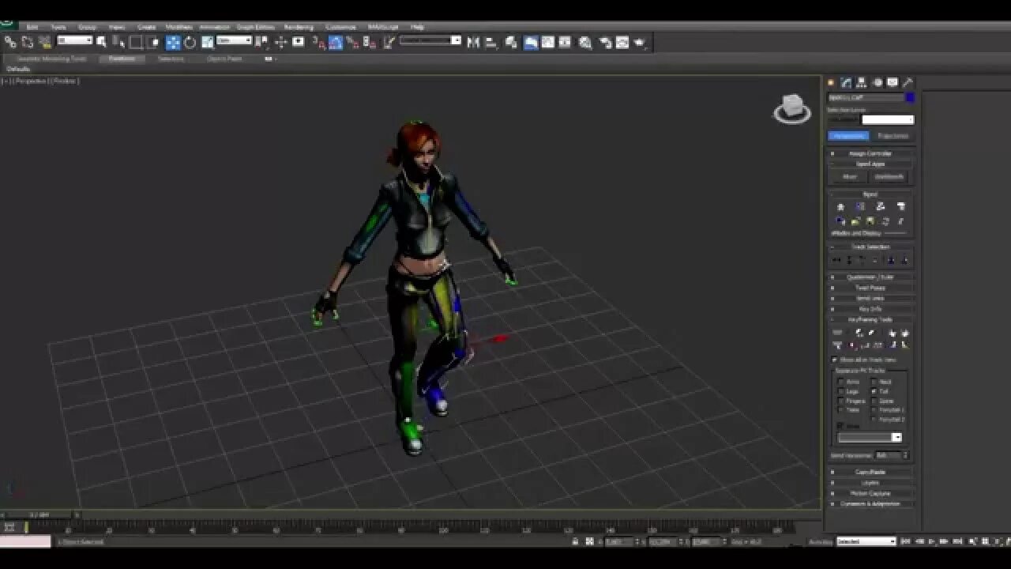This screenshot has height=569, width=1011.
Task: Open the Render Setup dialog
Action: point(605,42)
